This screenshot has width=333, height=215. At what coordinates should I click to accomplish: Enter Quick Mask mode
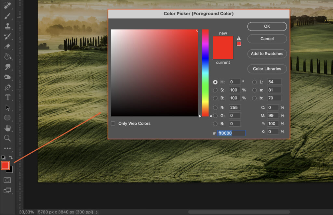7,180
